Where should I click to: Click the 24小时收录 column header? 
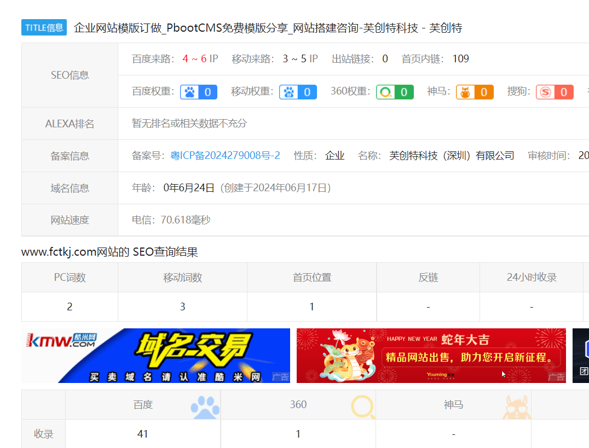532,278
